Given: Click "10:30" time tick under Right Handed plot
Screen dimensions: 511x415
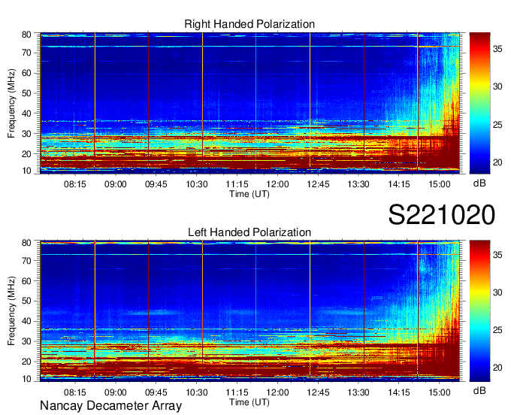Looking at the screenshot, I should pos(197,184).
